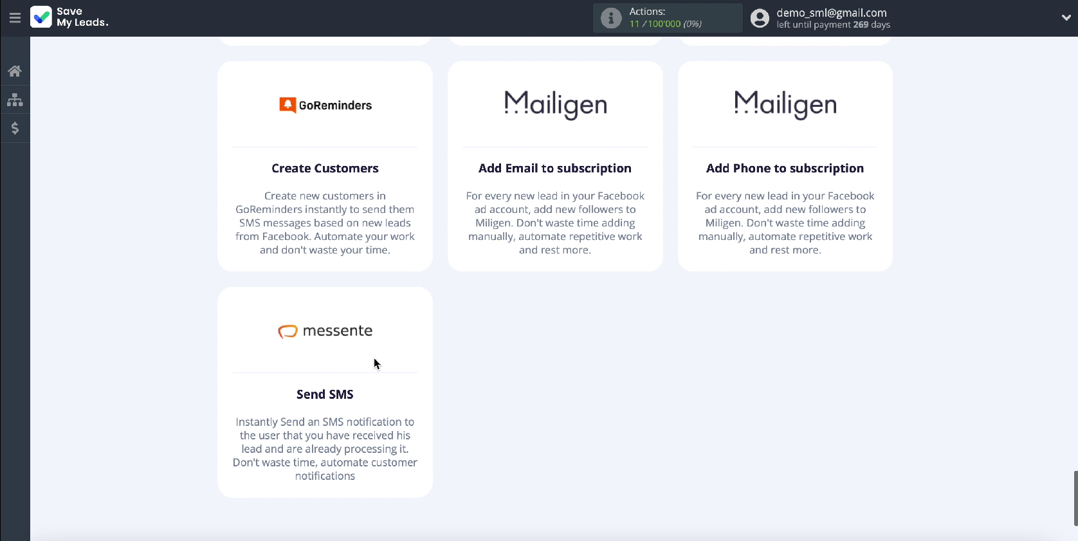The image size is (1078, 541).
Task: Open the hamburger menu icon
Action: click(15, 18)
